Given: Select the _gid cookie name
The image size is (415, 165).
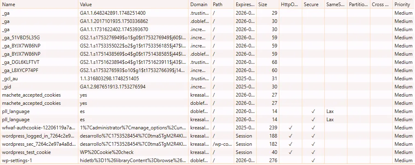Looking at the screenshot, I should pos(7,87).
